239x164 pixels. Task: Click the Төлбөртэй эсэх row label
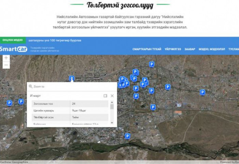click(43, 117)
